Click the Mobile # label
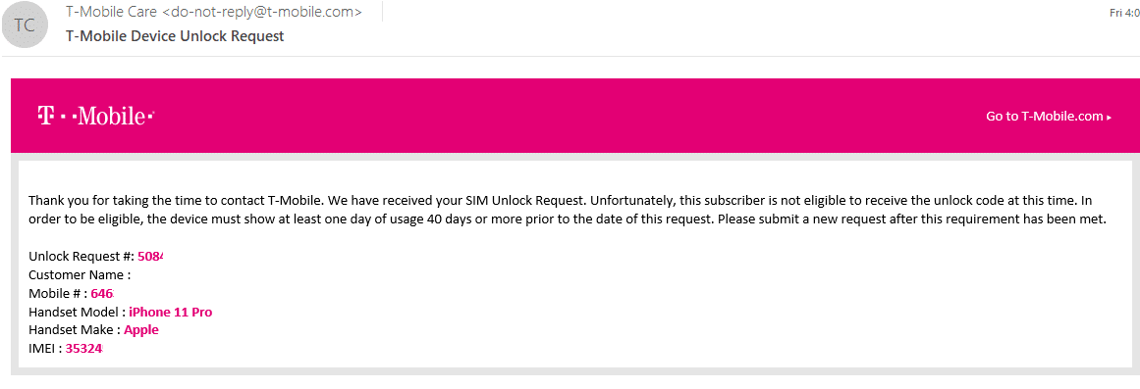The image size is (1140, 389). (x=57, y=293)
